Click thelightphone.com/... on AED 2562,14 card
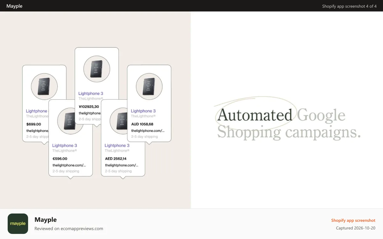Image resolution: width=383 pixels, height=239 pixels. click(x=122, y=165)
